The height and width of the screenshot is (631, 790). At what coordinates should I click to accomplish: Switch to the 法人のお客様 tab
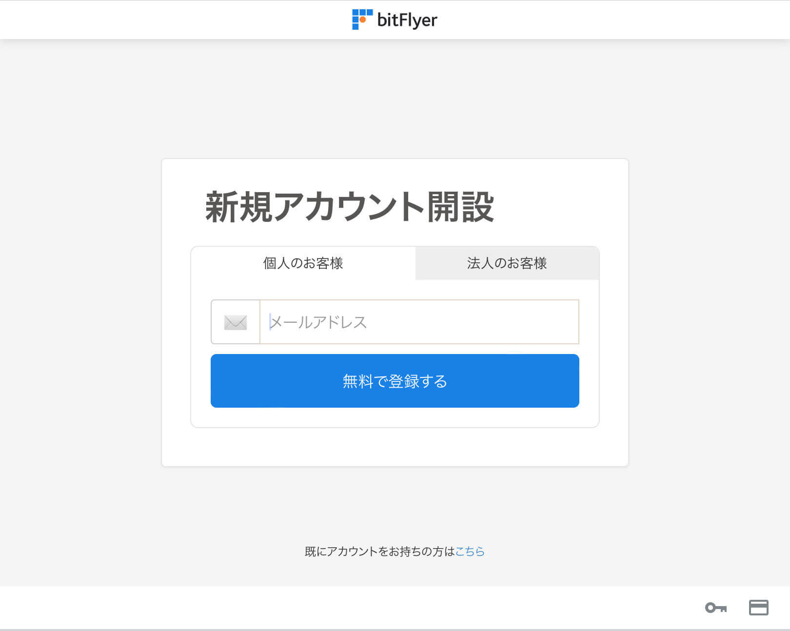click(507, 263)
